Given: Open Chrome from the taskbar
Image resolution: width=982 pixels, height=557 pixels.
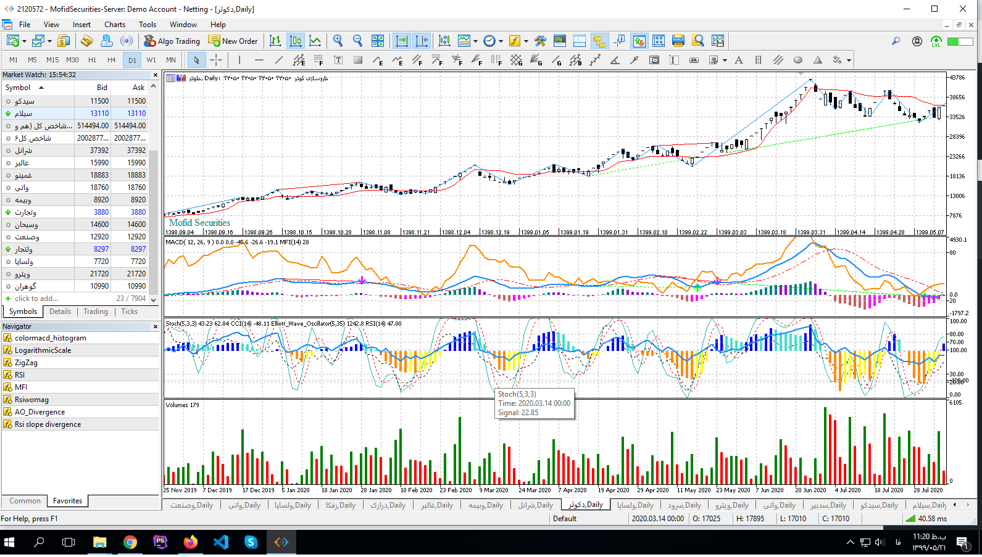Looking at the screenshot, I should [130, 542].
